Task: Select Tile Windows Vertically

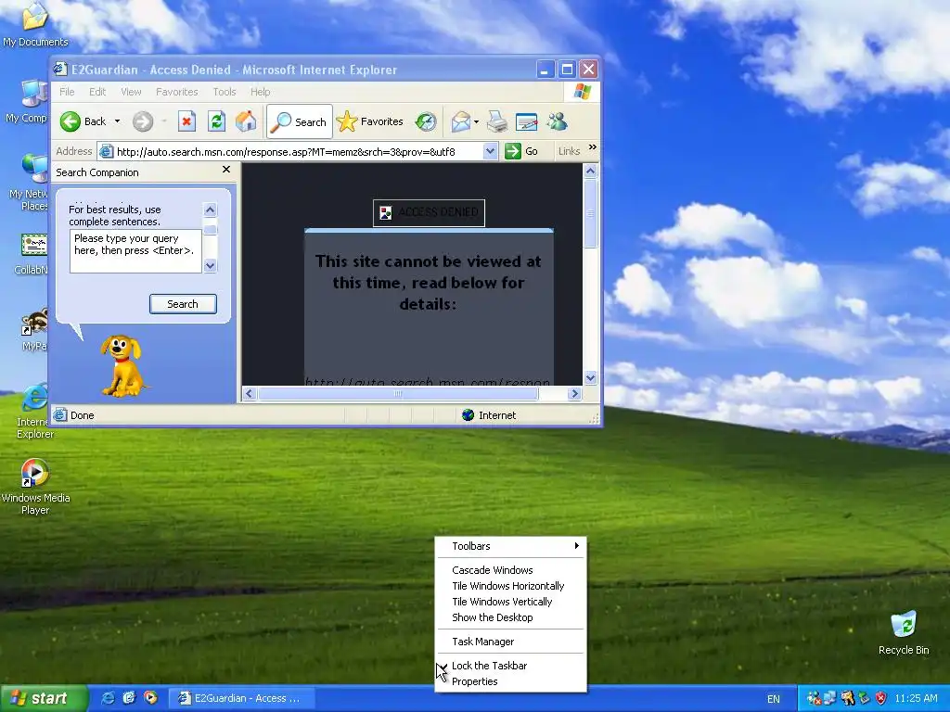Action: coord(511,602)
